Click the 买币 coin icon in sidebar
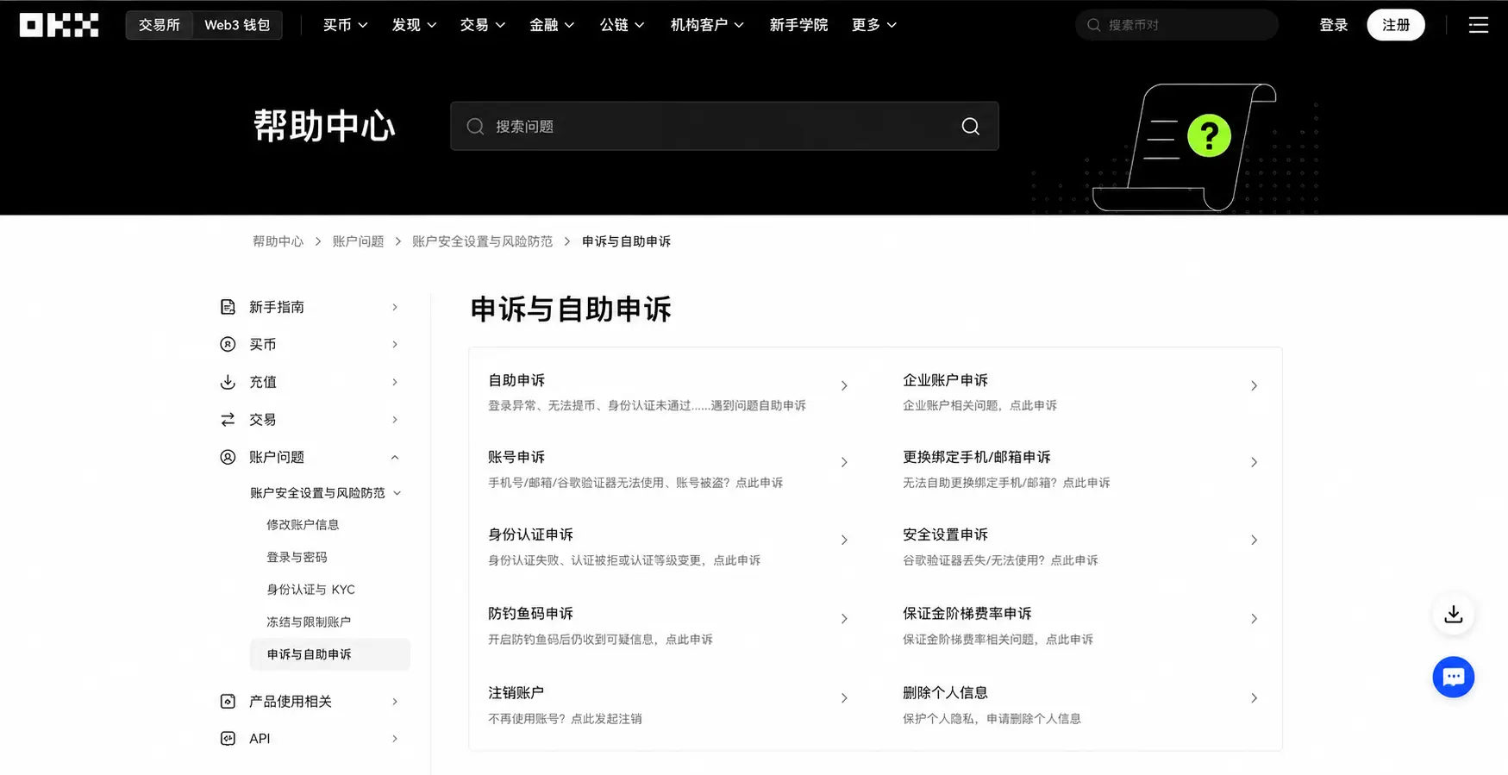 [228, 344]
